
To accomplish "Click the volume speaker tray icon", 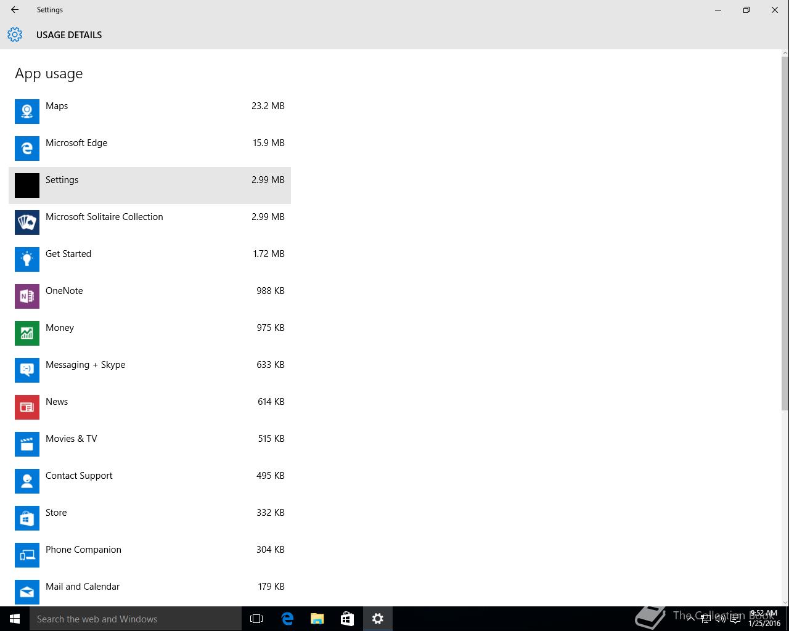I will point(720,619).
